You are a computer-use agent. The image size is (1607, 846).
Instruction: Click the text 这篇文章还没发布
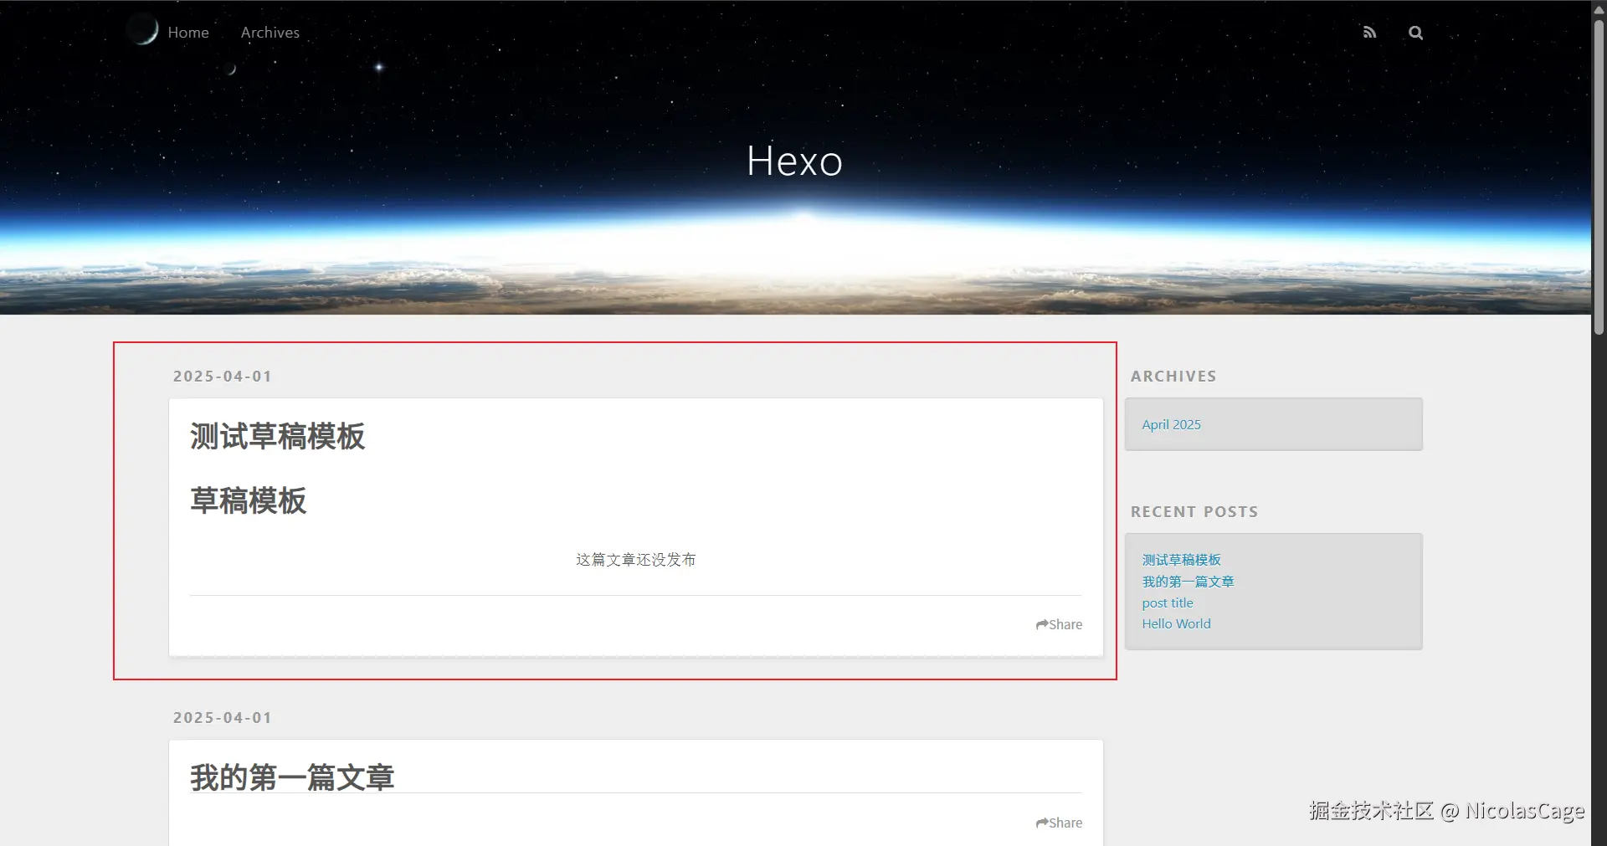pyautogui.click(x=635, y=560)
